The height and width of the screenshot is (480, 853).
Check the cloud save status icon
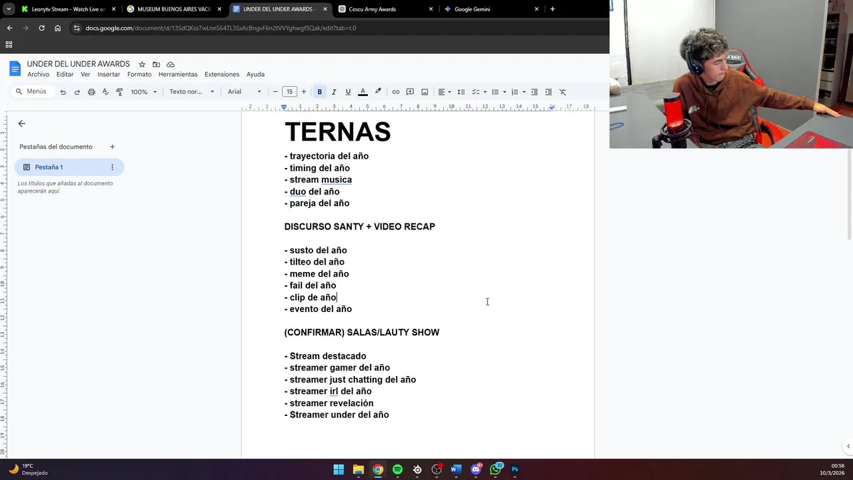[171, 65]
